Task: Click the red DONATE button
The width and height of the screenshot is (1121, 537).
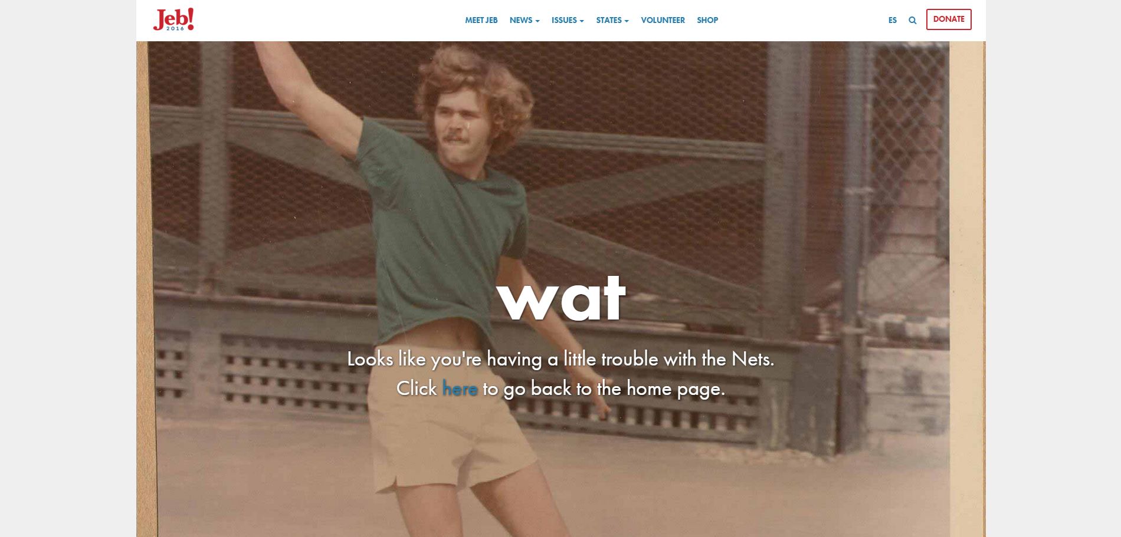Action: pos(949,19)
